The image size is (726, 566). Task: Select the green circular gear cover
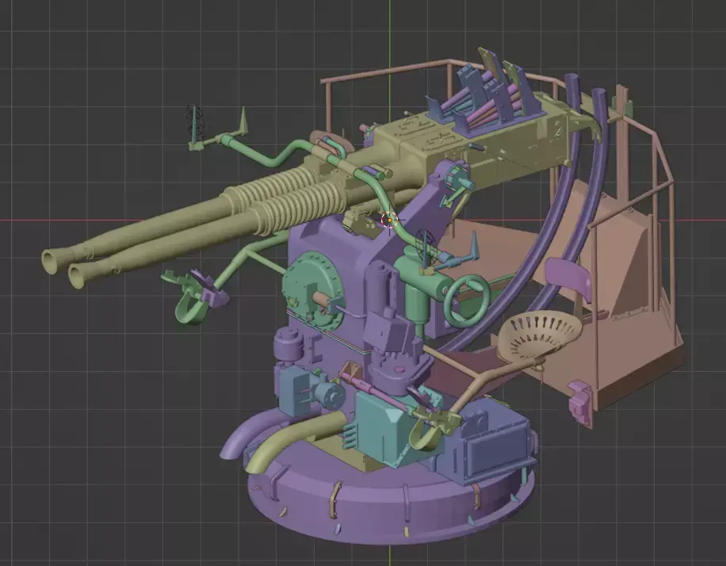pos(311,291)
